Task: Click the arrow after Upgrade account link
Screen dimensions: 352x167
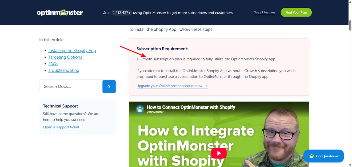Action: (x=206, y=86)
